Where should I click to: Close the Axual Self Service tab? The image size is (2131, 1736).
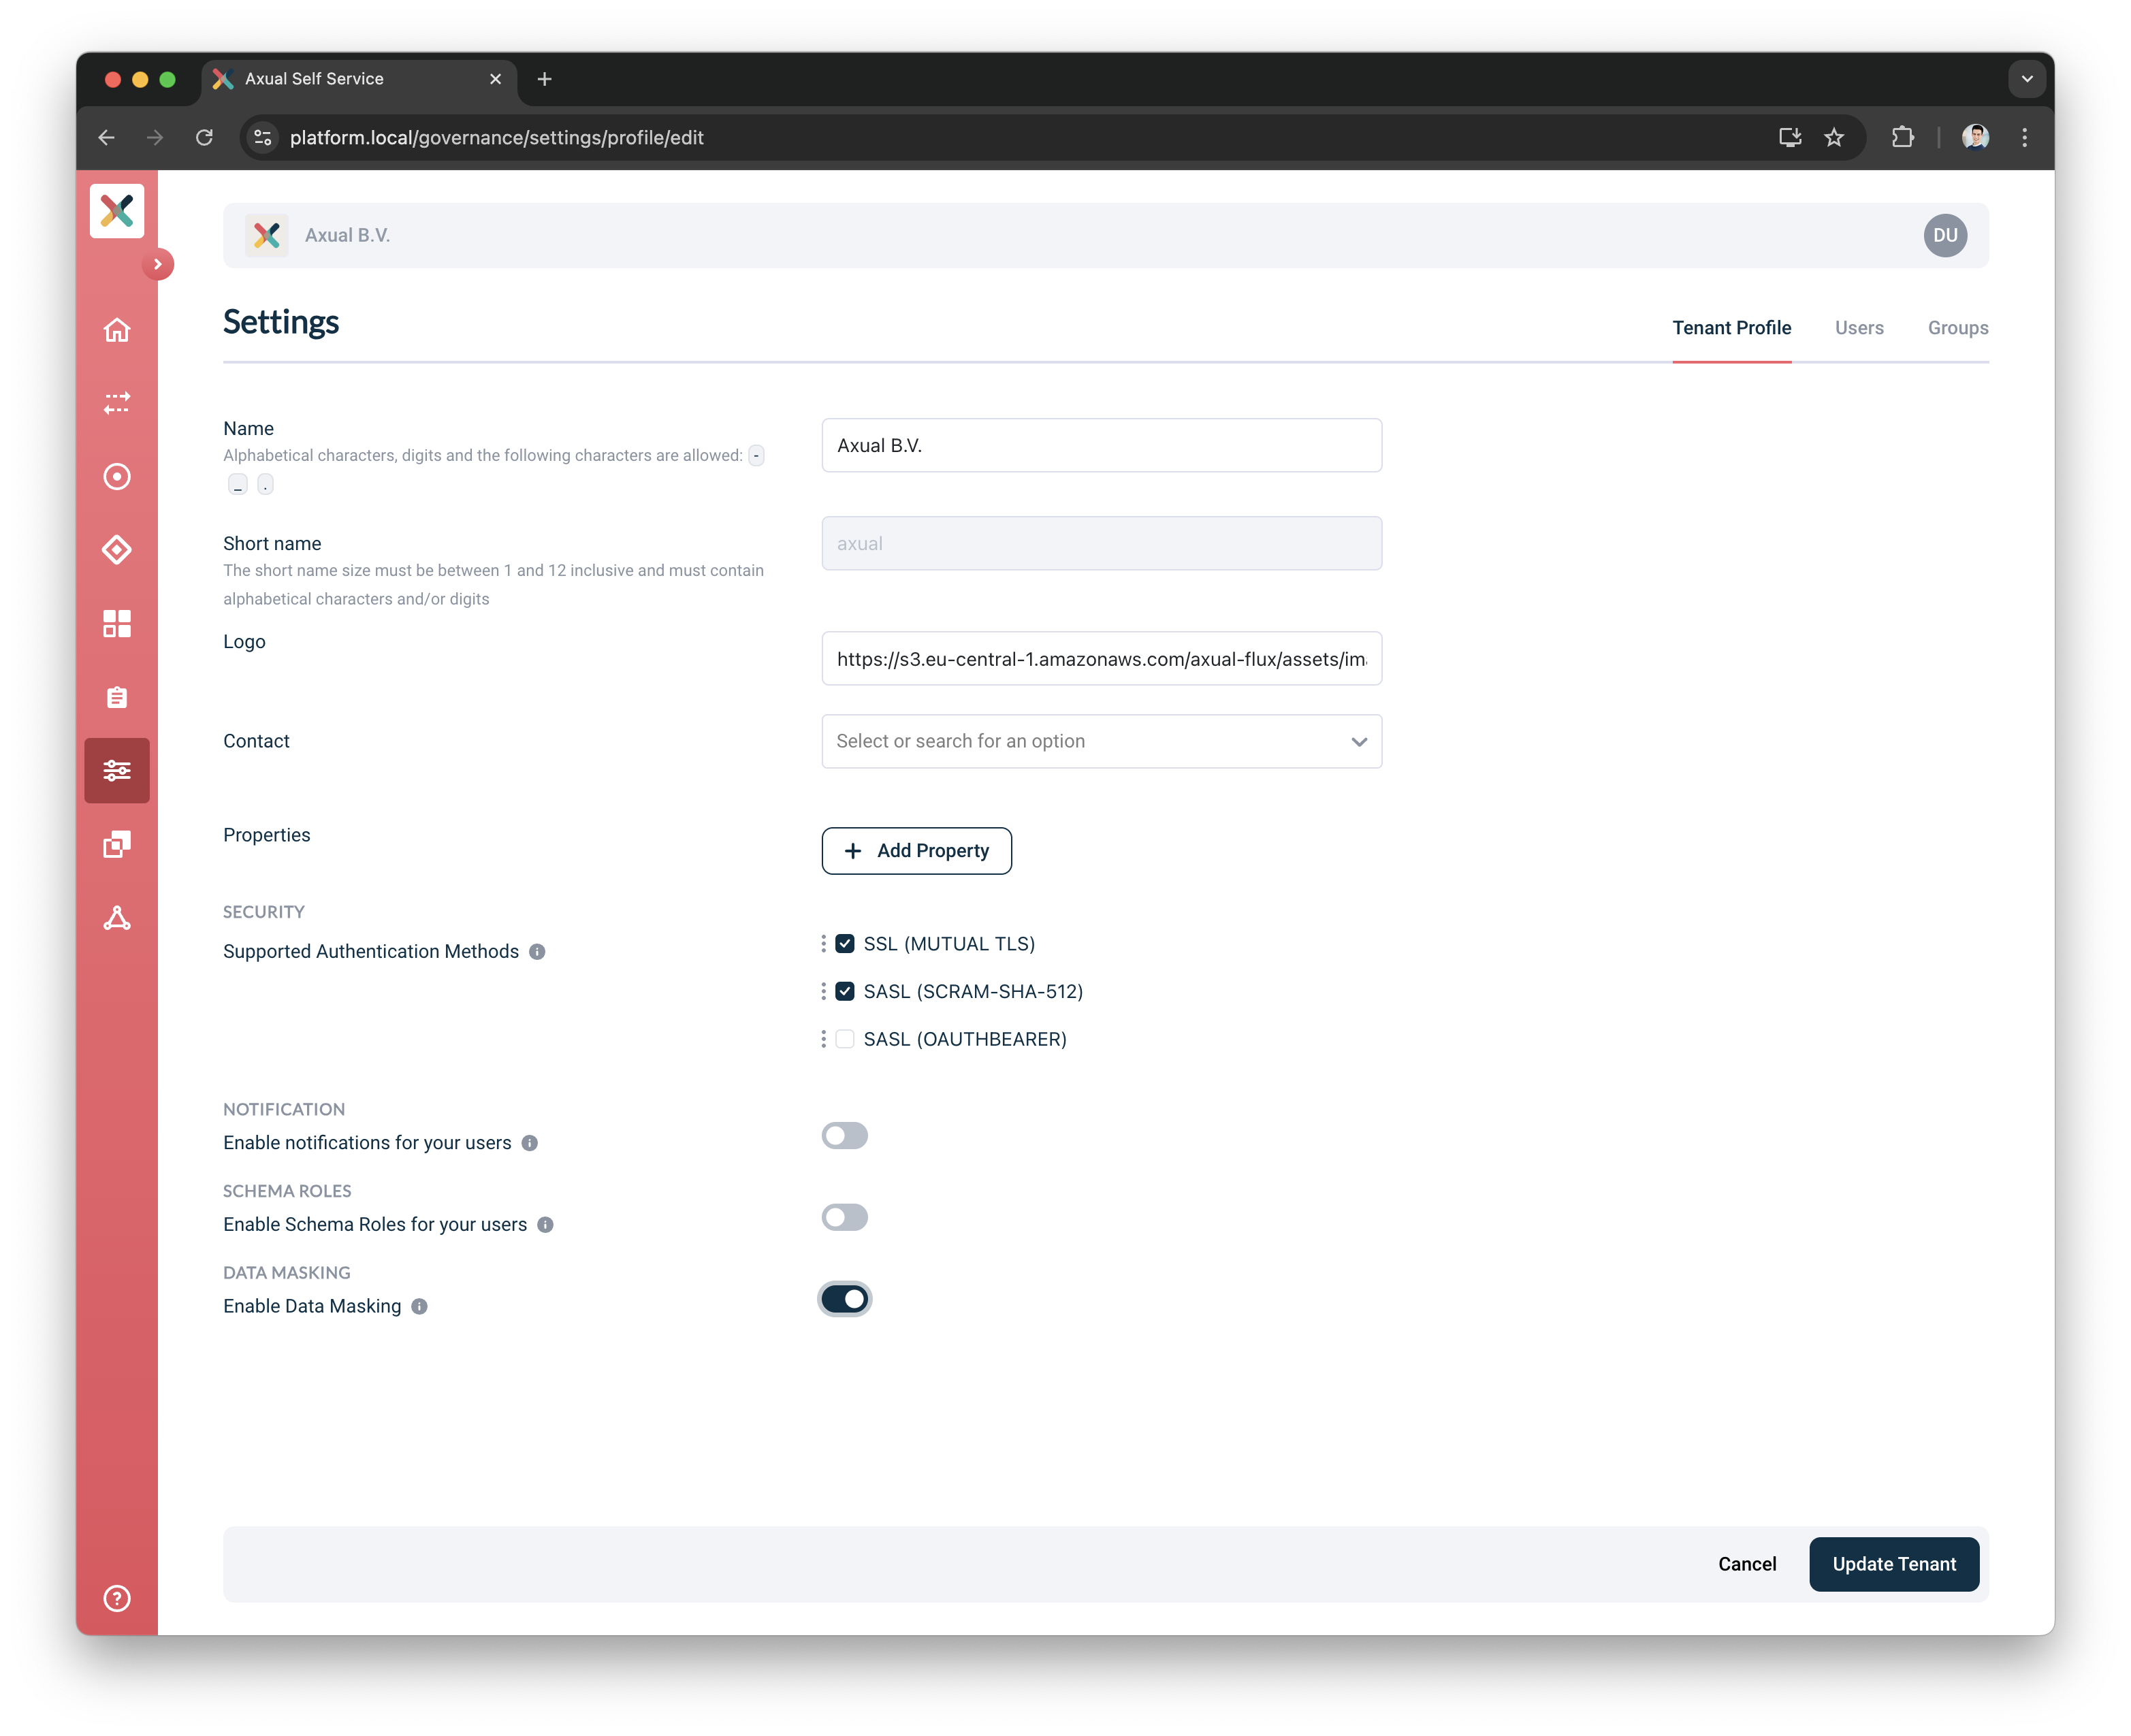click(x=495, y=80)
